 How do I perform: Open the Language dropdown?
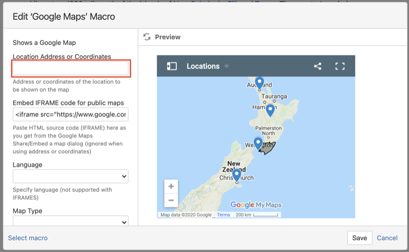[x=71, y=176]
